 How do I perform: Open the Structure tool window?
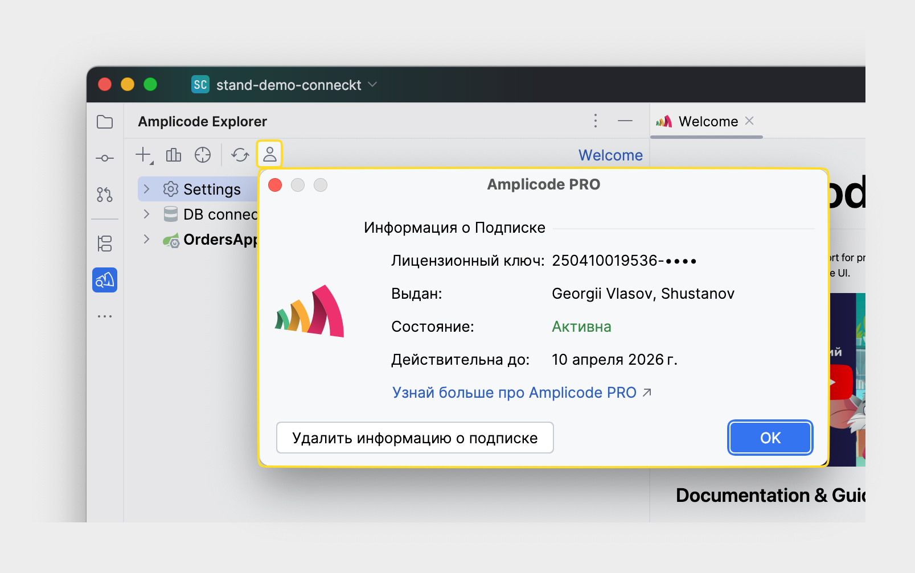tap(105, 244)
